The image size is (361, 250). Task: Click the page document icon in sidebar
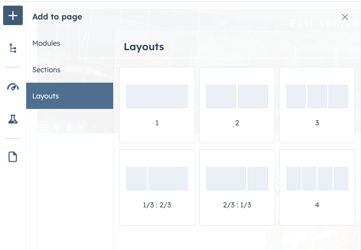pyautogui.click(x=13, y=157)
